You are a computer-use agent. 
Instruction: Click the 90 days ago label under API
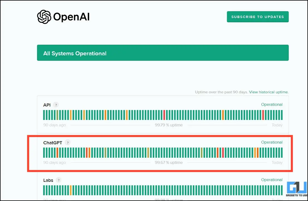coord(54,125)
